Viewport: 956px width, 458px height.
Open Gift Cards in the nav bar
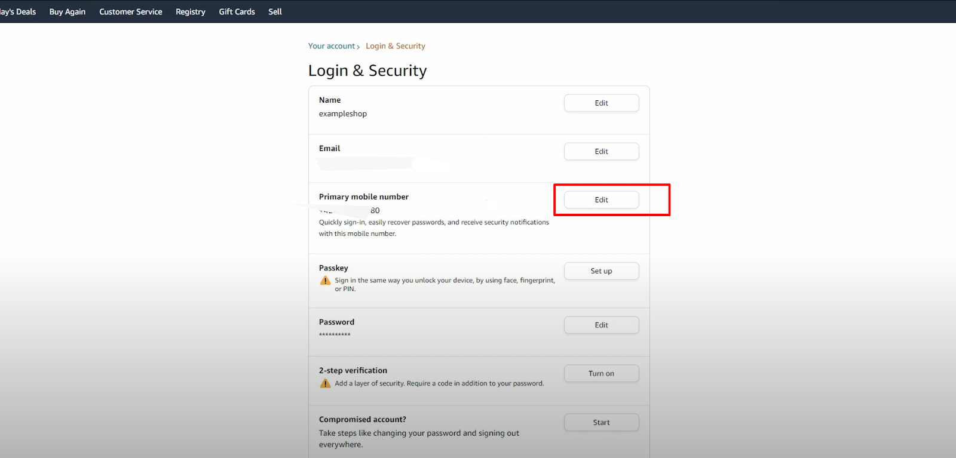point(237,11)
